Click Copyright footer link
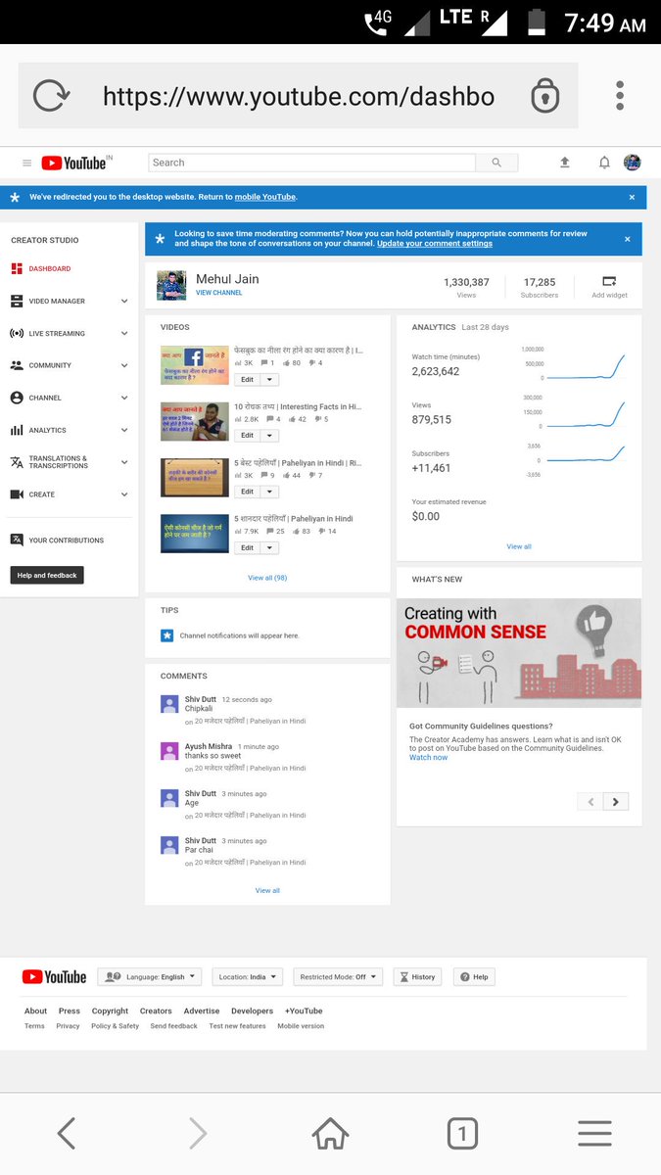Screen dimensions: 661x1175 tap(110, 1010)
